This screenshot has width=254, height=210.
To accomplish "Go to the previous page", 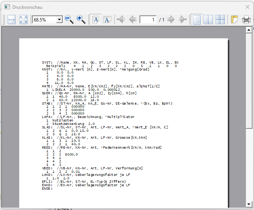I will pyautogui.click(x=133, y=20).
